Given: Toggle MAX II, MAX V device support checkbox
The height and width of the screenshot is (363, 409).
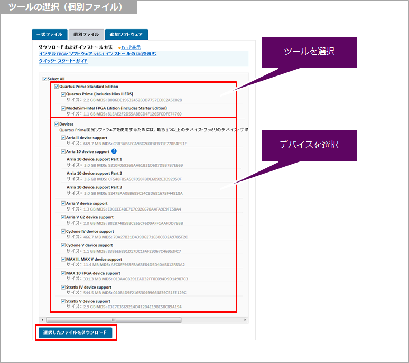Looking at the screenshot, I should pos(63,259).
